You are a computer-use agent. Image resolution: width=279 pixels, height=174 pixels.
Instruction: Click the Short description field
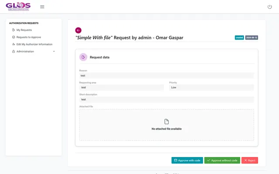click(x=167, y=99)
